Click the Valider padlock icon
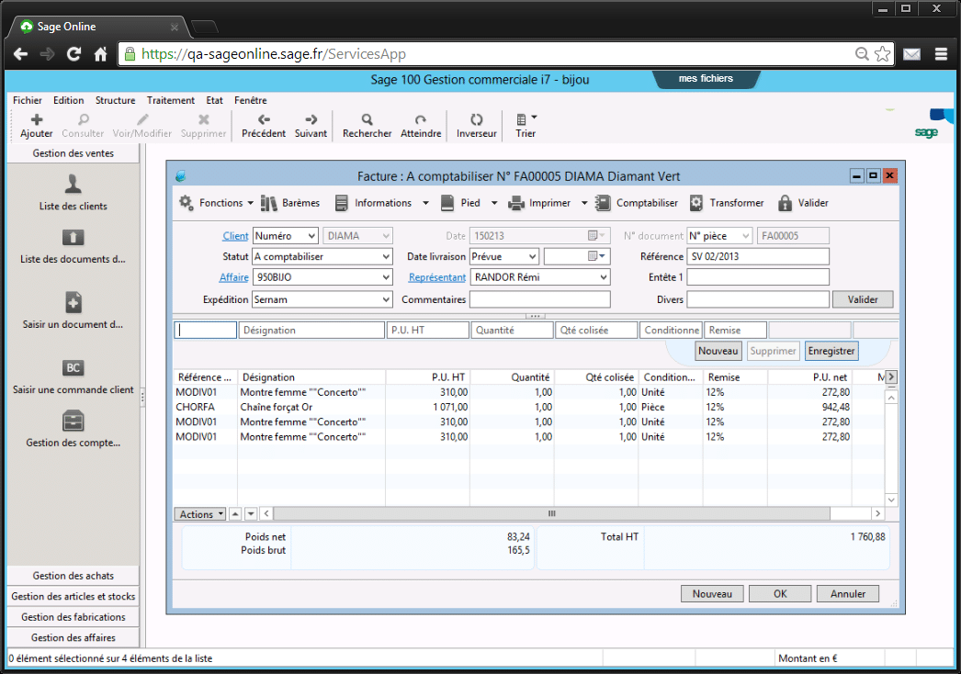Image resolution: width=961 pixels, height=674 pixels. coord(785,203)
